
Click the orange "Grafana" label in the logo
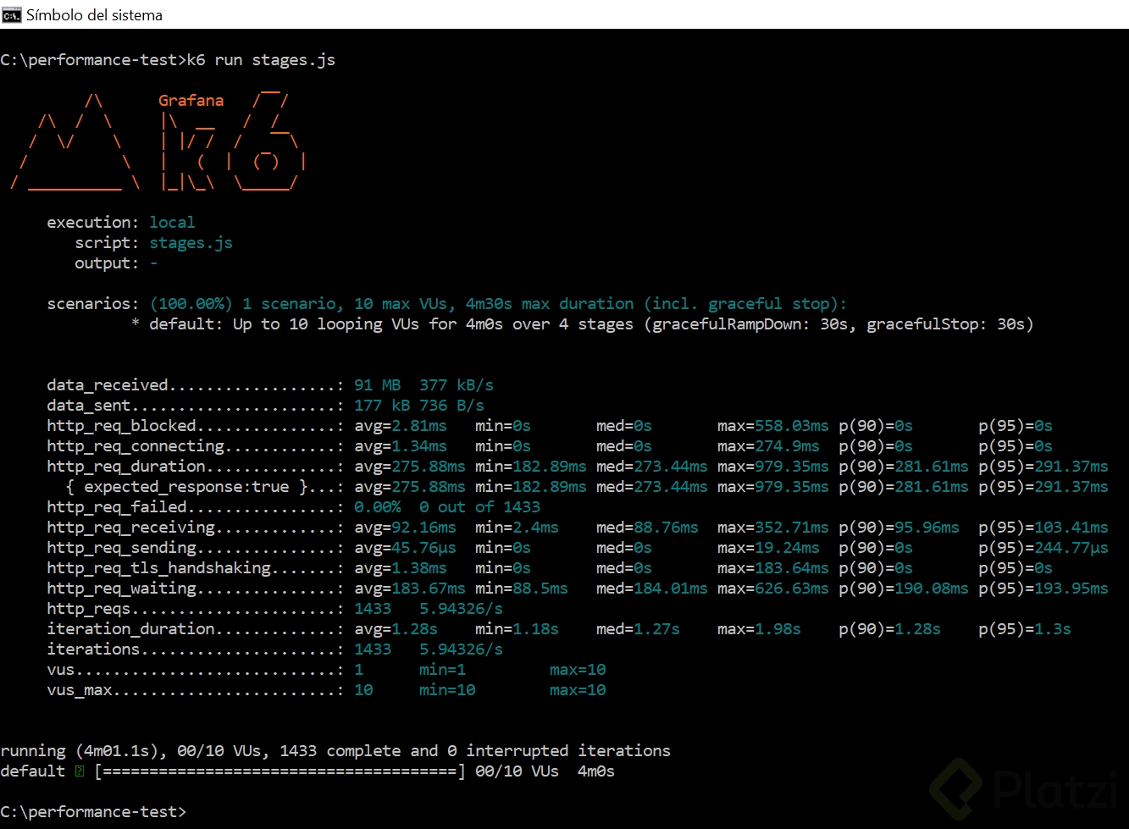tap(191, 101)
